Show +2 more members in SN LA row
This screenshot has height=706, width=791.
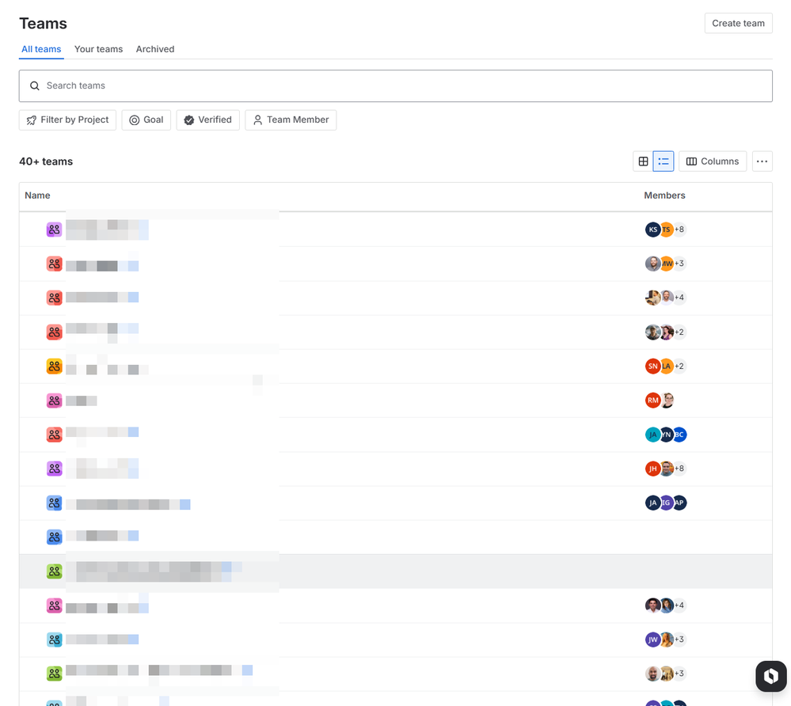pos(679,366)
